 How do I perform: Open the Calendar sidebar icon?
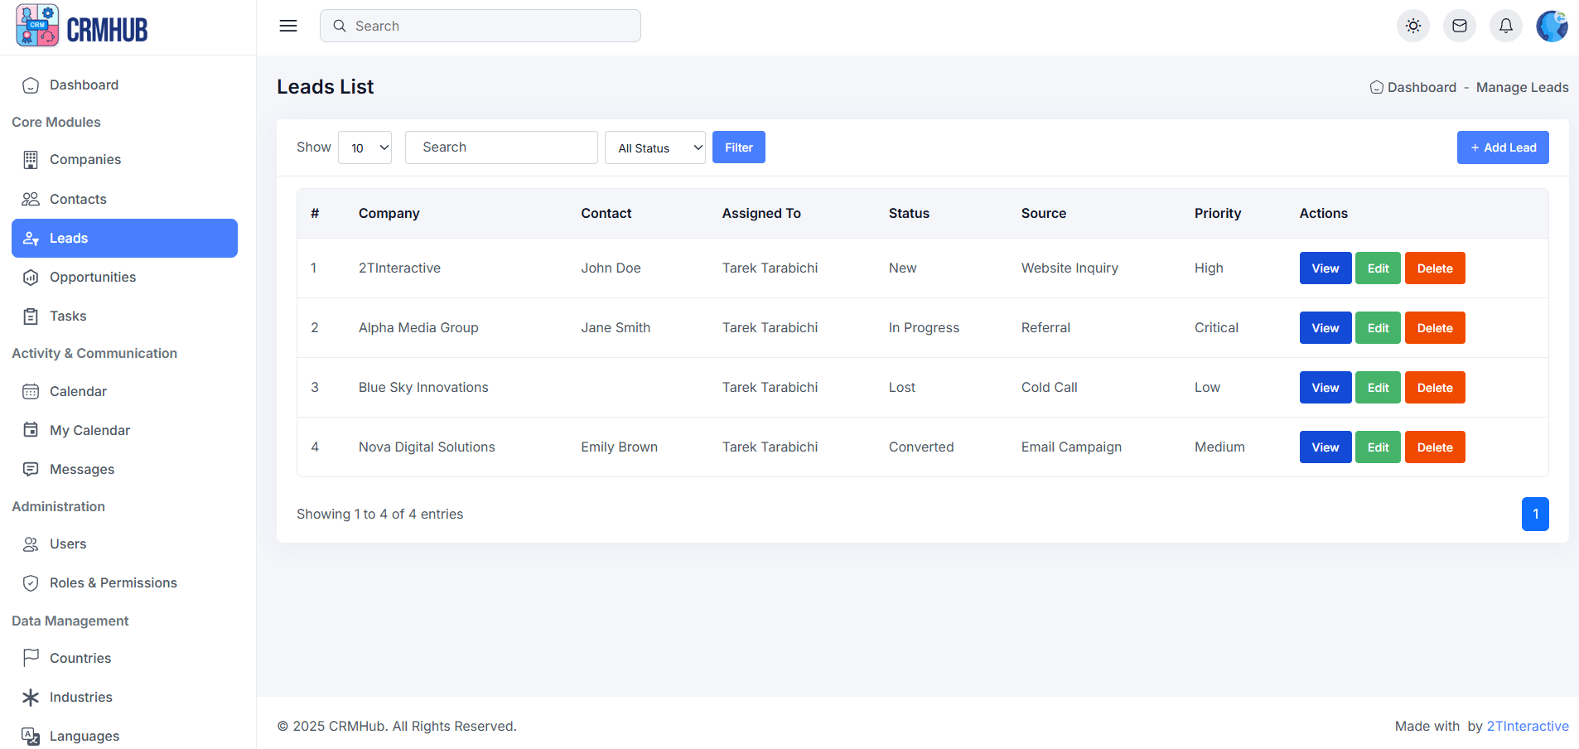coord(31,392)
